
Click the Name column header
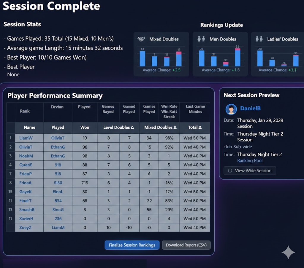(x=29, y=127)
